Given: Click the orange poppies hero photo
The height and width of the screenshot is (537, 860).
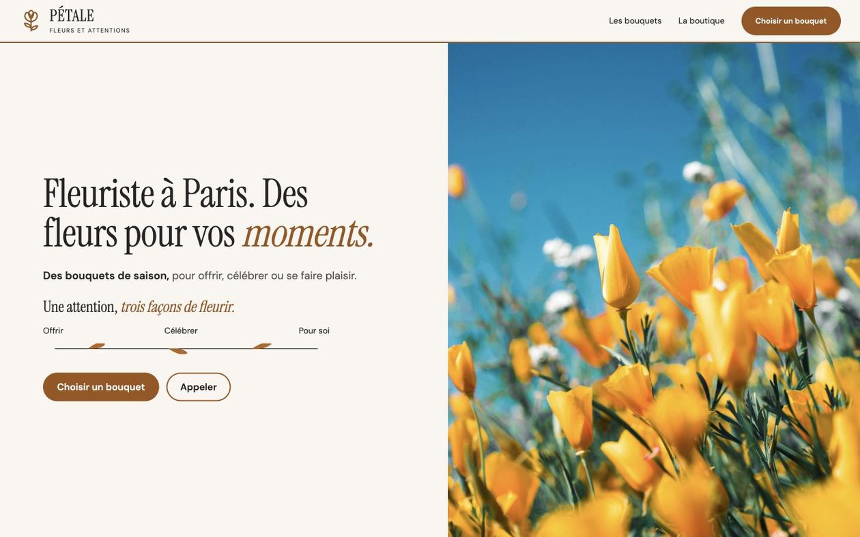Looking at the screenshot, I should (654, 290).
